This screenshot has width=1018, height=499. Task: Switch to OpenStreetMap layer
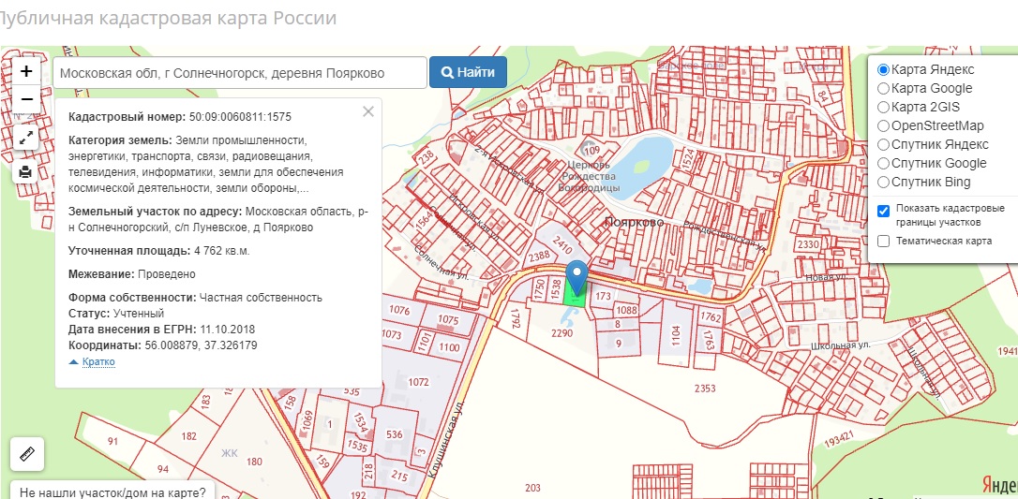pos(883,125)
